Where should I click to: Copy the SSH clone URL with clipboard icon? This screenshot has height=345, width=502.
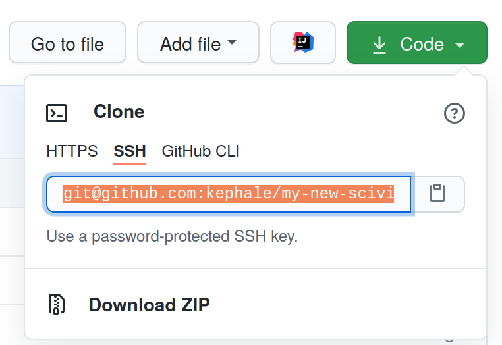point(437,194)
